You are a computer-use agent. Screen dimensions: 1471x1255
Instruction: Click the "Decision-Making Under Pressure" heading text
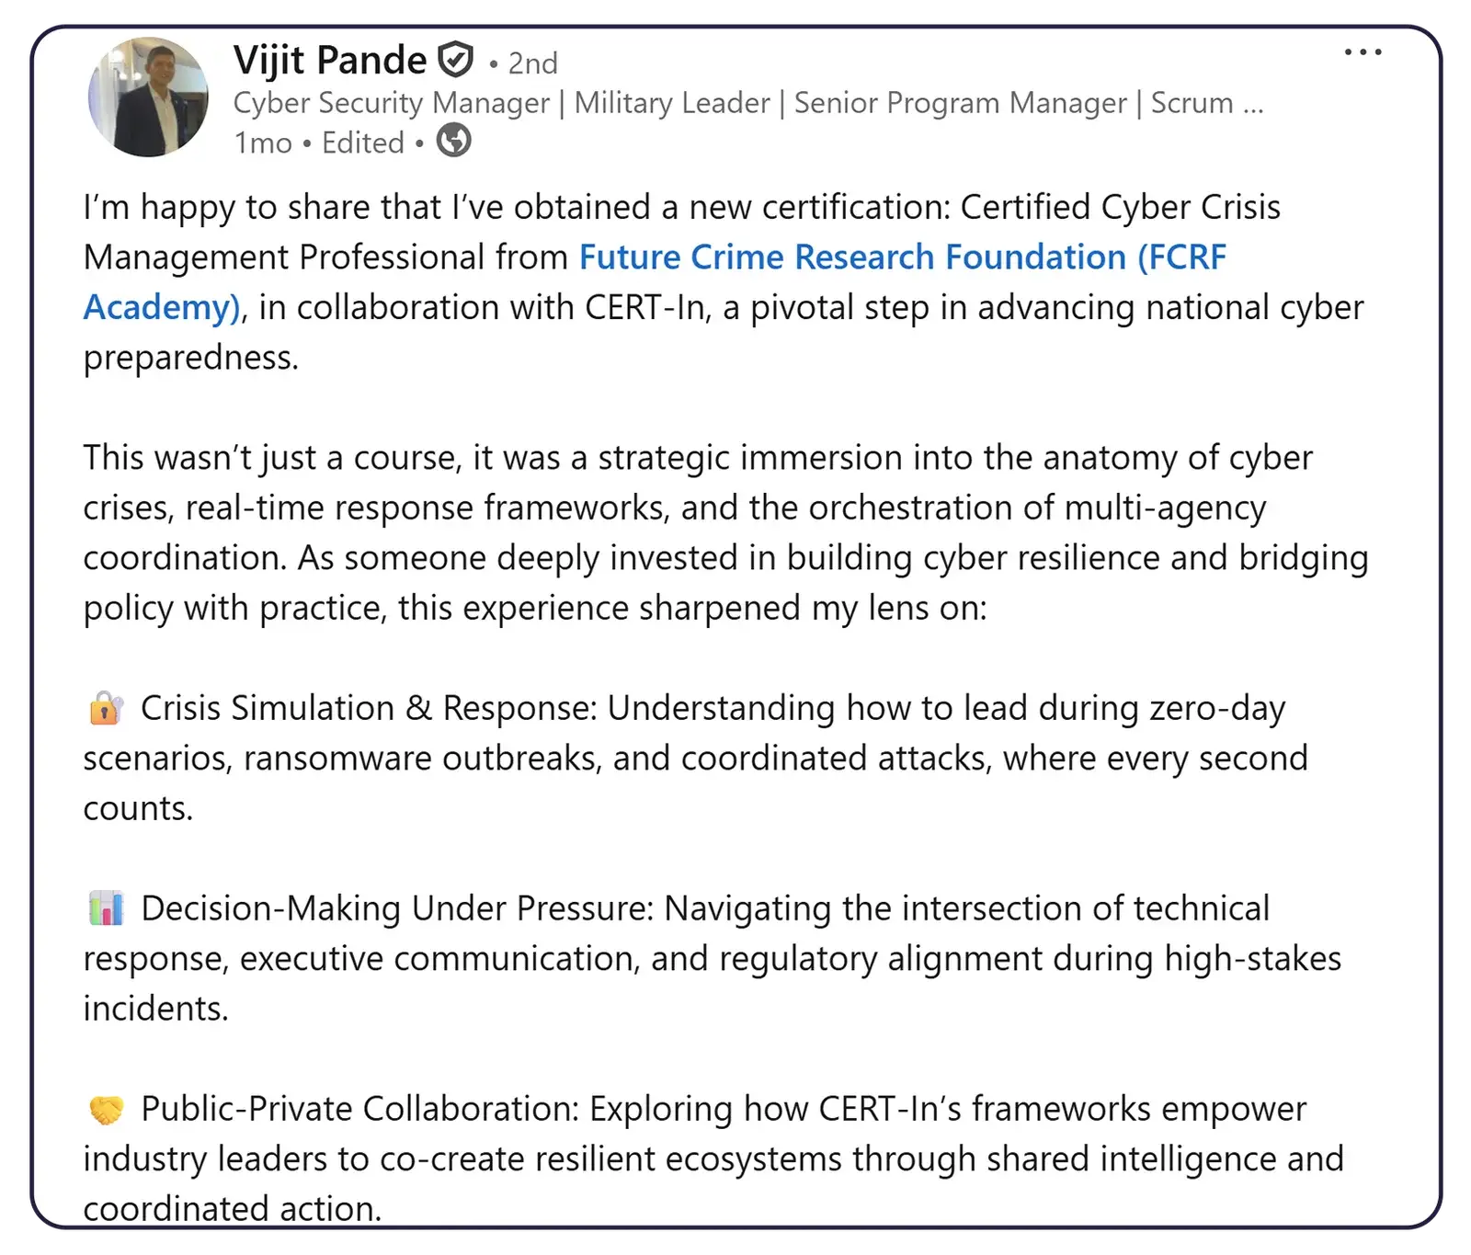pyautogui.click(x=395, y=908)
